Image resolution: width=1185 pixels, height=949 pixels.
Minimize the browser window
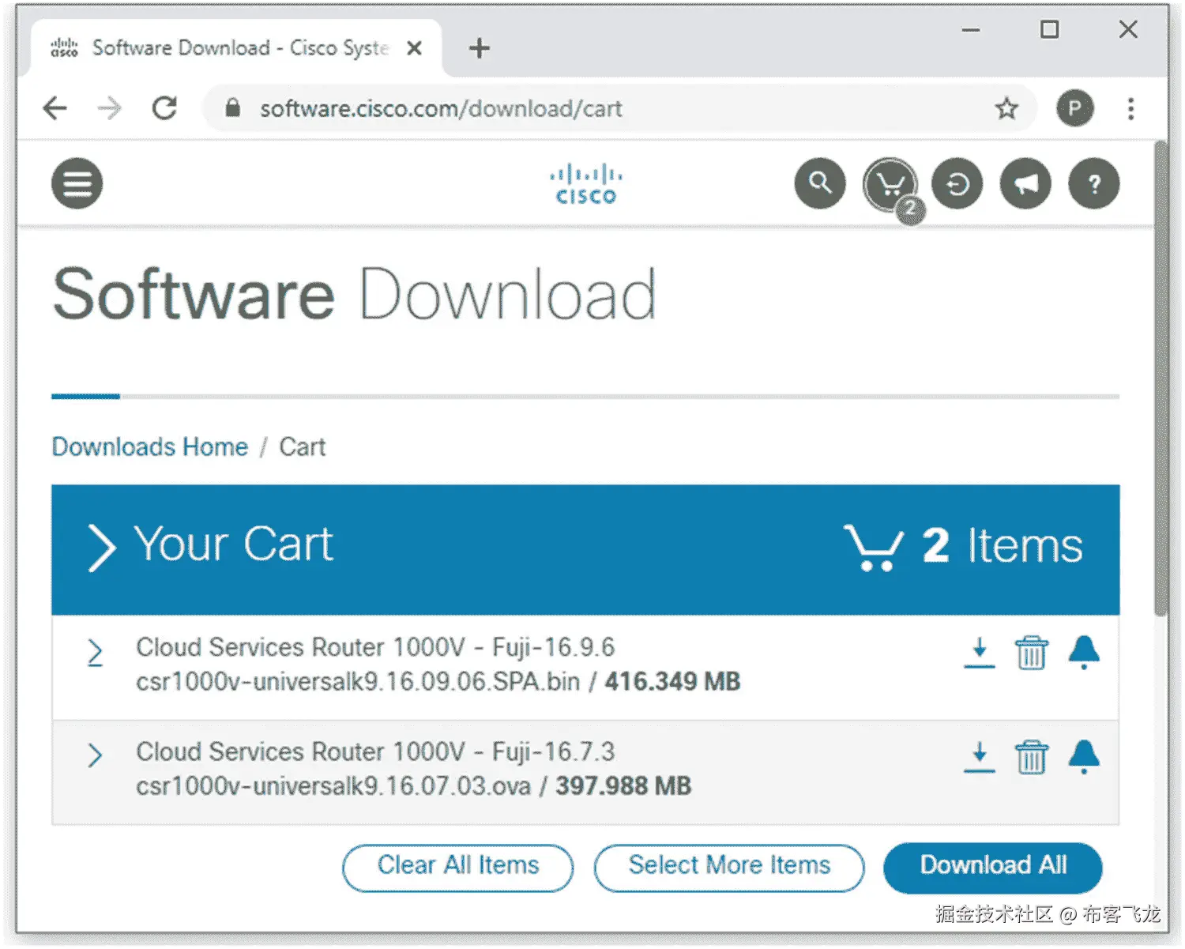pos(971,30)
